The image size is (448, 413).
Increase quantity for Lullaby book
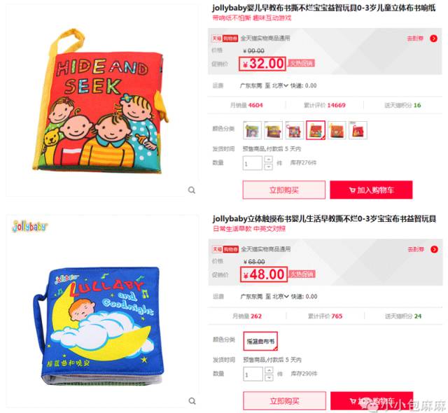click(x=269, y=371)
